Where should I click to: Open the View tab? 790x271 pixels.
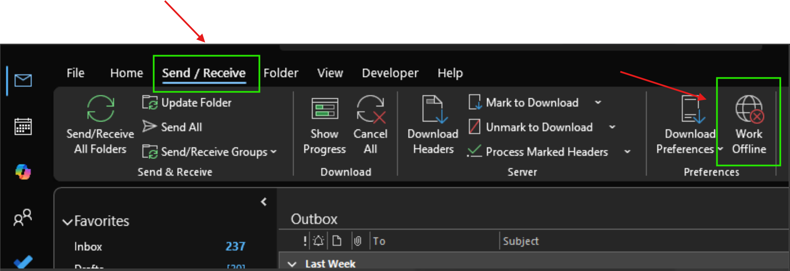[330, 73]
